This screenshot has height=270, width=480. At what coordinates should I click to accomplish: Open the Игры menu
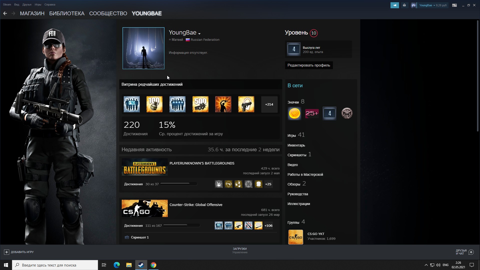click(38, 4)
